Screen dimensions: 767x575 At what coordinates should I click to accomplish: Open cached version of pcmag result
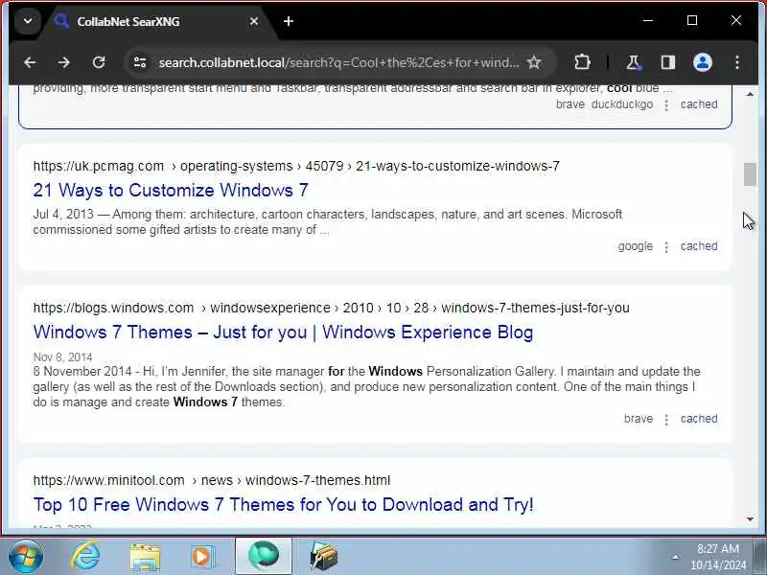699,246
